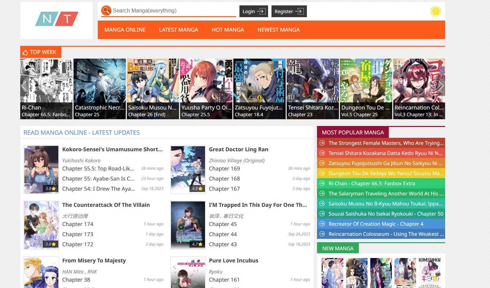Open Counterattack Of The Villain Chapter 172

click(78, 244)
